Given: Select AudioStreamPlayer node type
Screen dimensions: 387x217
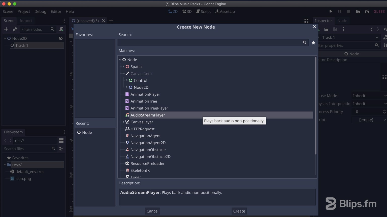Looking at the screenshot, I should tap(148, 115).
